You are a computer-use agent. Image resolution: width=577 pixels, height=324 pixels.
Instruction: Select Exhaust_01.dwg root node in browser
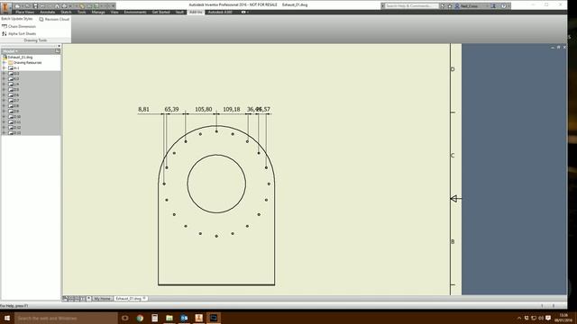pos(20,58)
